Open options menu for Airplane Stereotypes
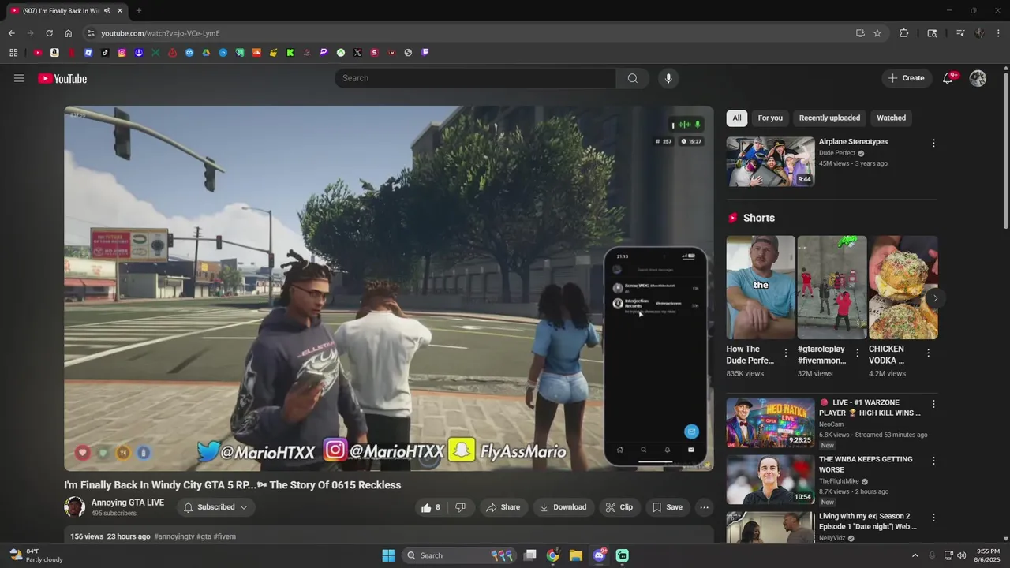Screen dimensions: 1010x568 tap(933, 144)
